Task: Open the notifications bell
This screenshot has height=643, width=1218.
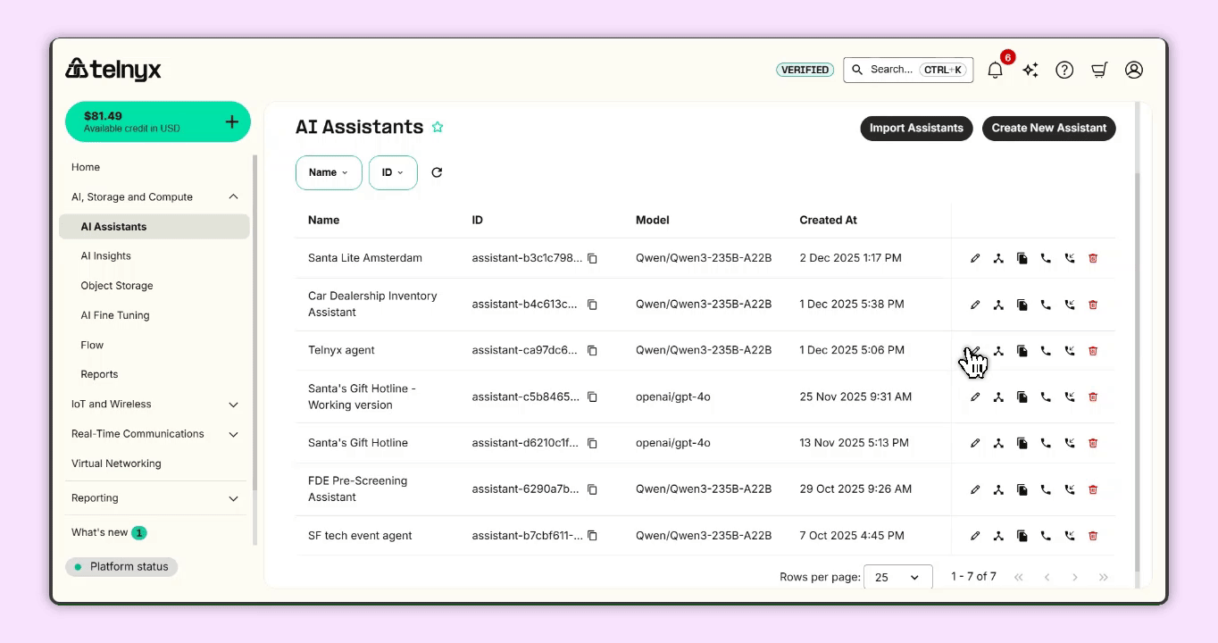Action: pos(995,70)
